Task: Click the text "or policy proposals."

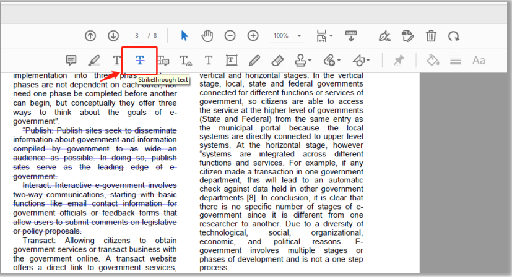Action: [x=47, y=231]
